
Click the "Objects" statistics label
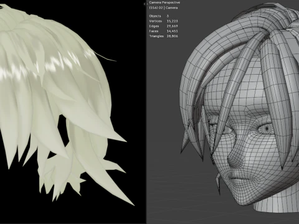(155, 16)
